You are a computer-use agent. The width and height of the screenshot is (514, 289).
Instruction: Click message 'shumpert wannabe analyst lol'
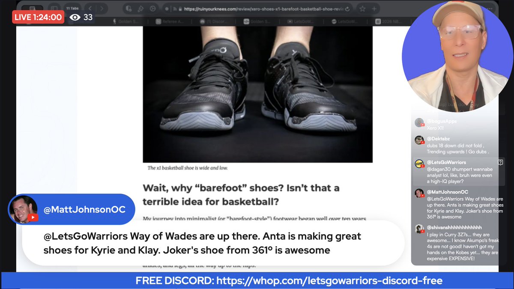[x=460, y=175]
